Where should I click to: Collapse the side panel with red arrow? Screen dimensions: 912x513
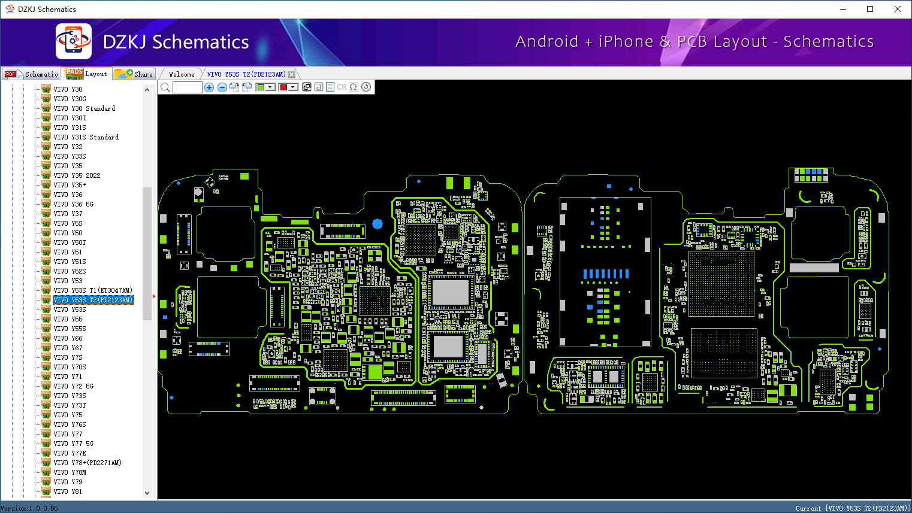(x=154, y=296)
